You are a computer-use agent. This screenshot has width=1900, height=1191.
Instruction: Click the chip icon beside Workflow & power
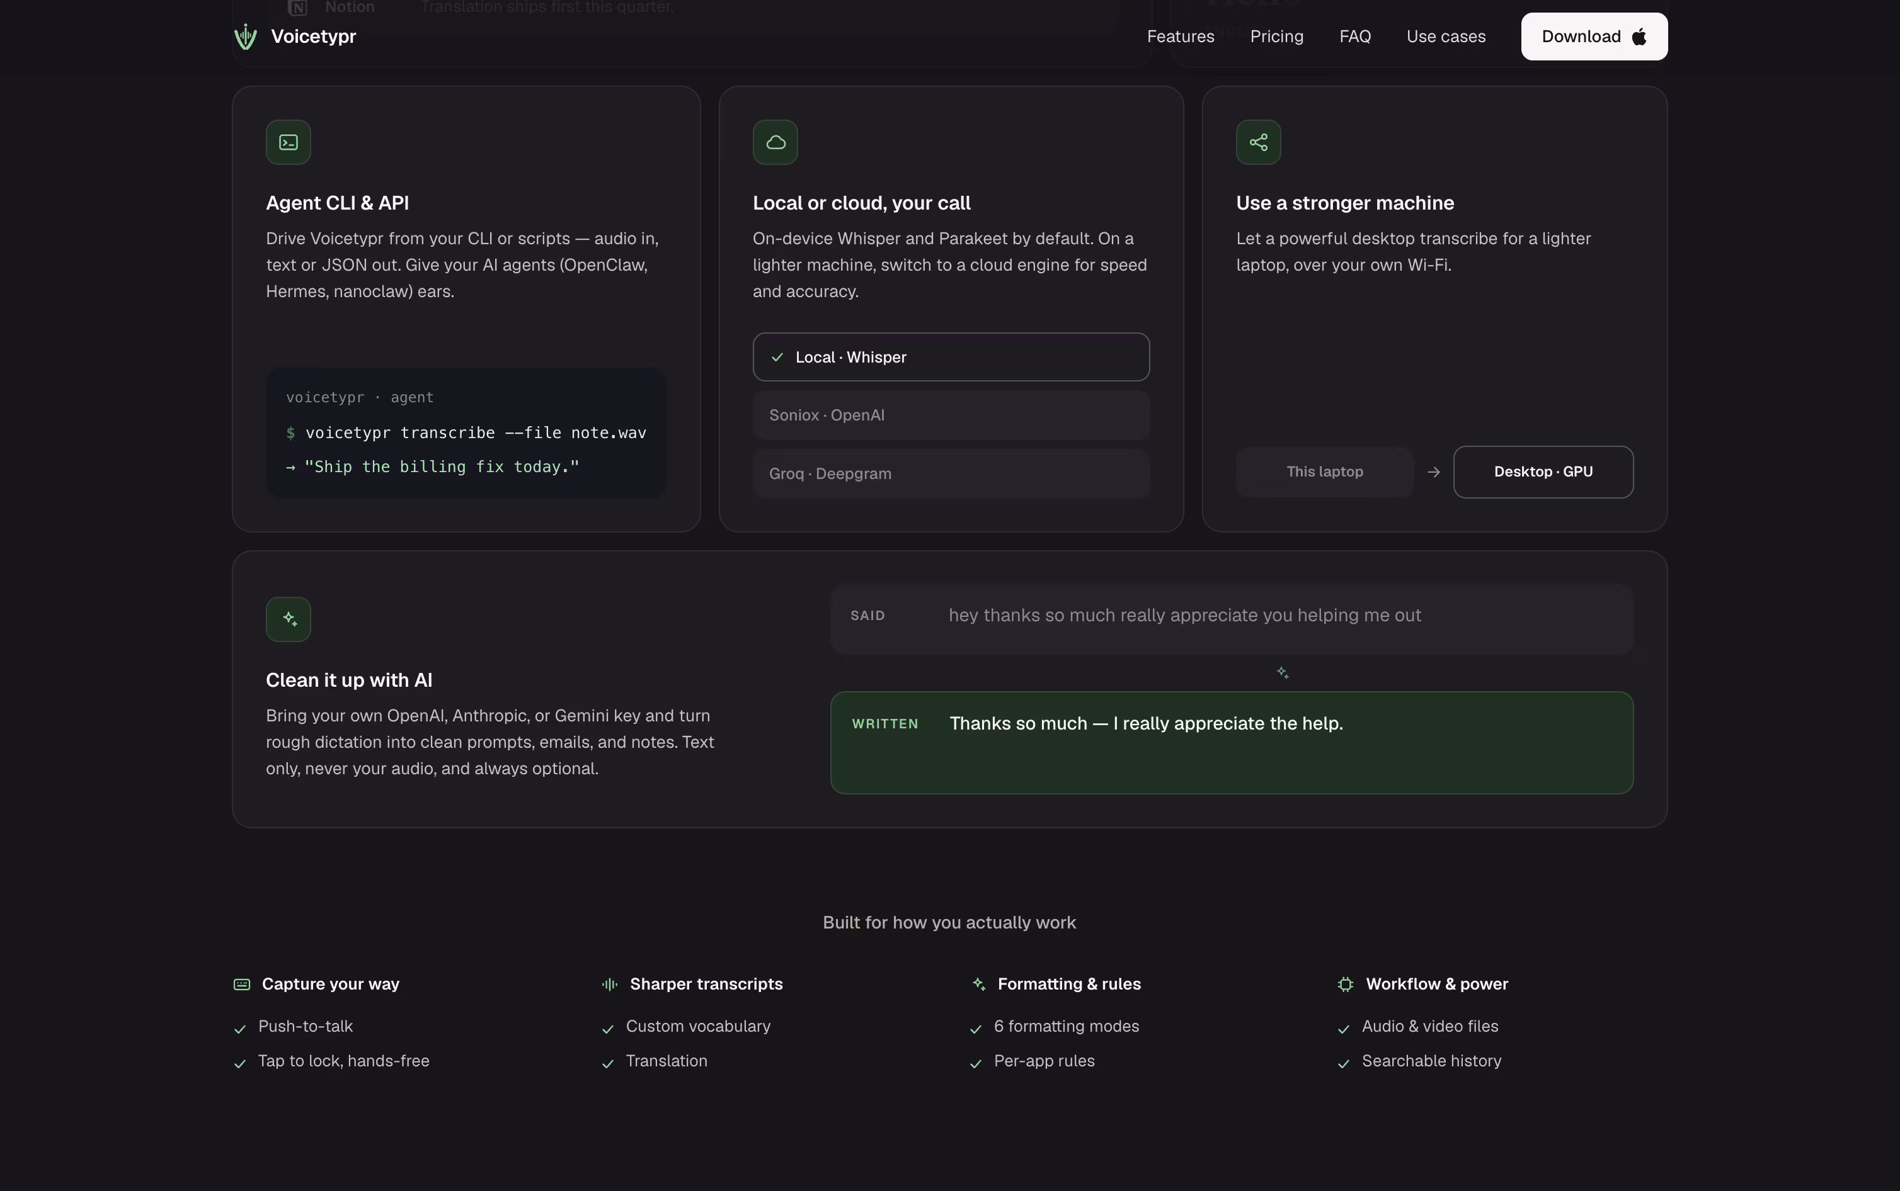tap(1346, 985)
